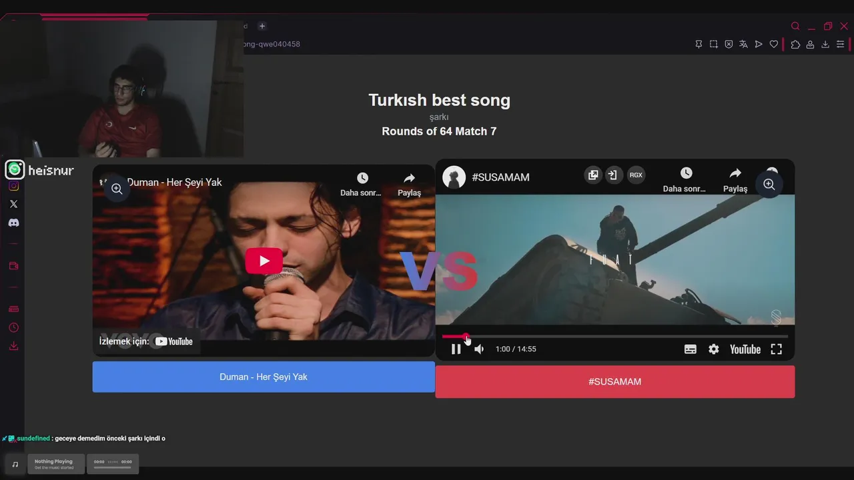Open SUSAMAM video on YouTube logo
This screenshot has height=480, width=854.
coord(745,349)
